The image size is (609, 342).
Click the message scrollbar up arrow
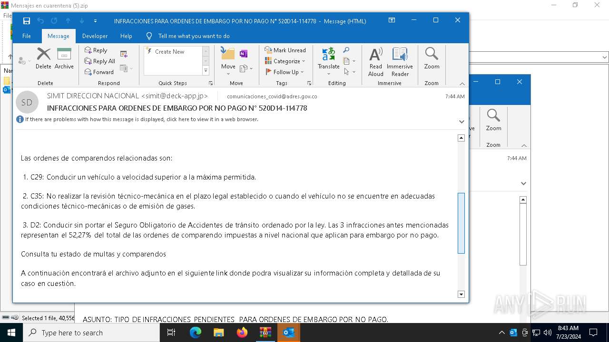click(461, 138)
